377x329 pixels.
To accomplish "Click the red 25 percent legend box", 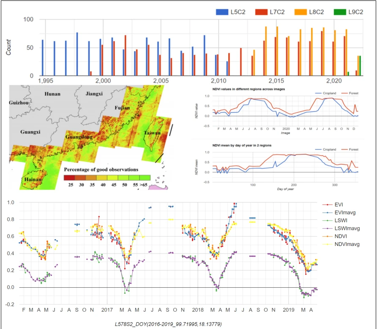I will click(69, 178).
